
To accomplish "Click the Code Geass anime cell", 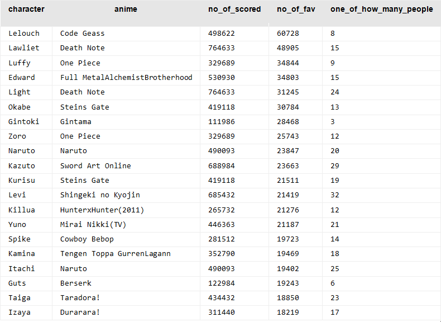I will 83,34.
